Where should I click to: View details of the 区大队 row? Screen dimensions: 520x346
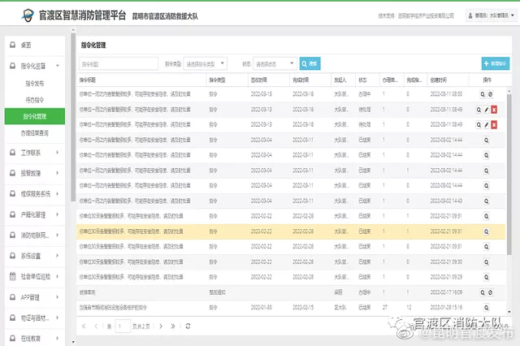pyautogui.click(x=486, y=308)
